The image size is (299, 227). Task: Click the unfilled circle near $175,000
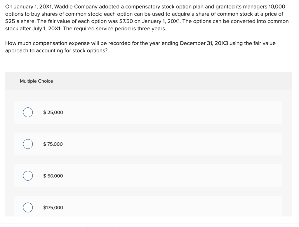(x=28, y=207)
